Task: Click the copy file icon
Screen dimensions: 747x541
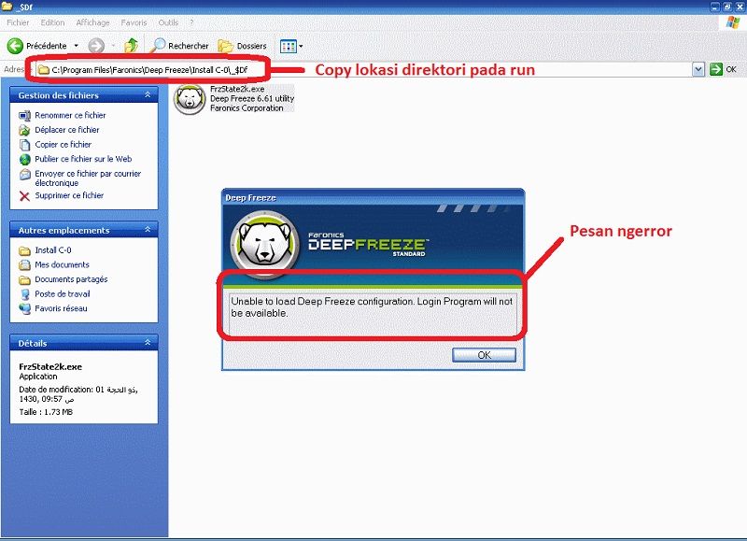Action: 25,145
